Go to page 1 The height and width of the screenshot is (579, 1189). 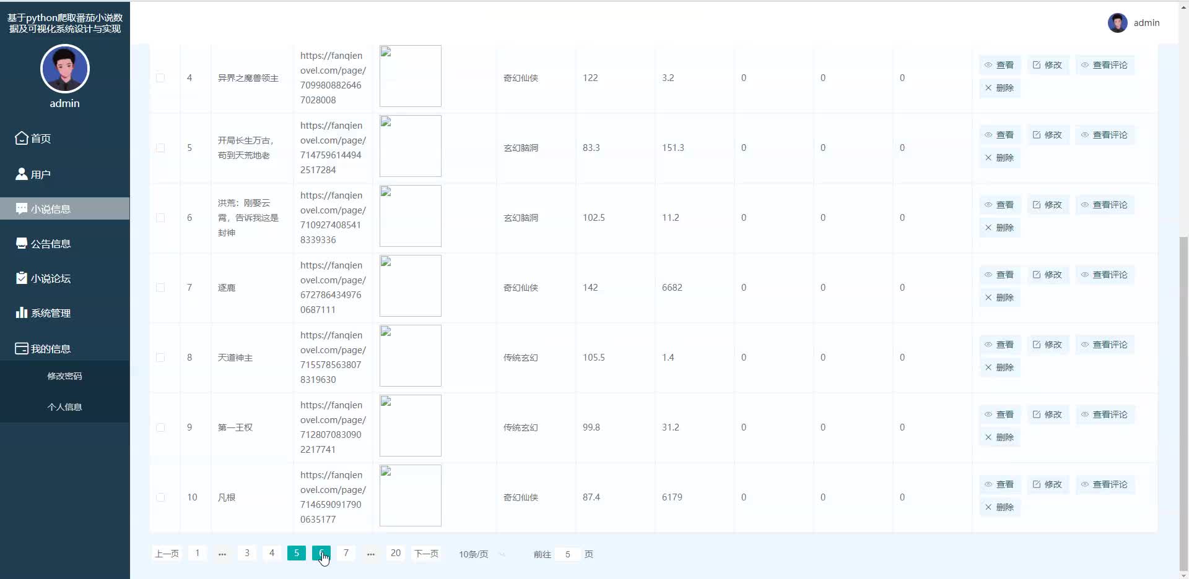click(198, 553)
